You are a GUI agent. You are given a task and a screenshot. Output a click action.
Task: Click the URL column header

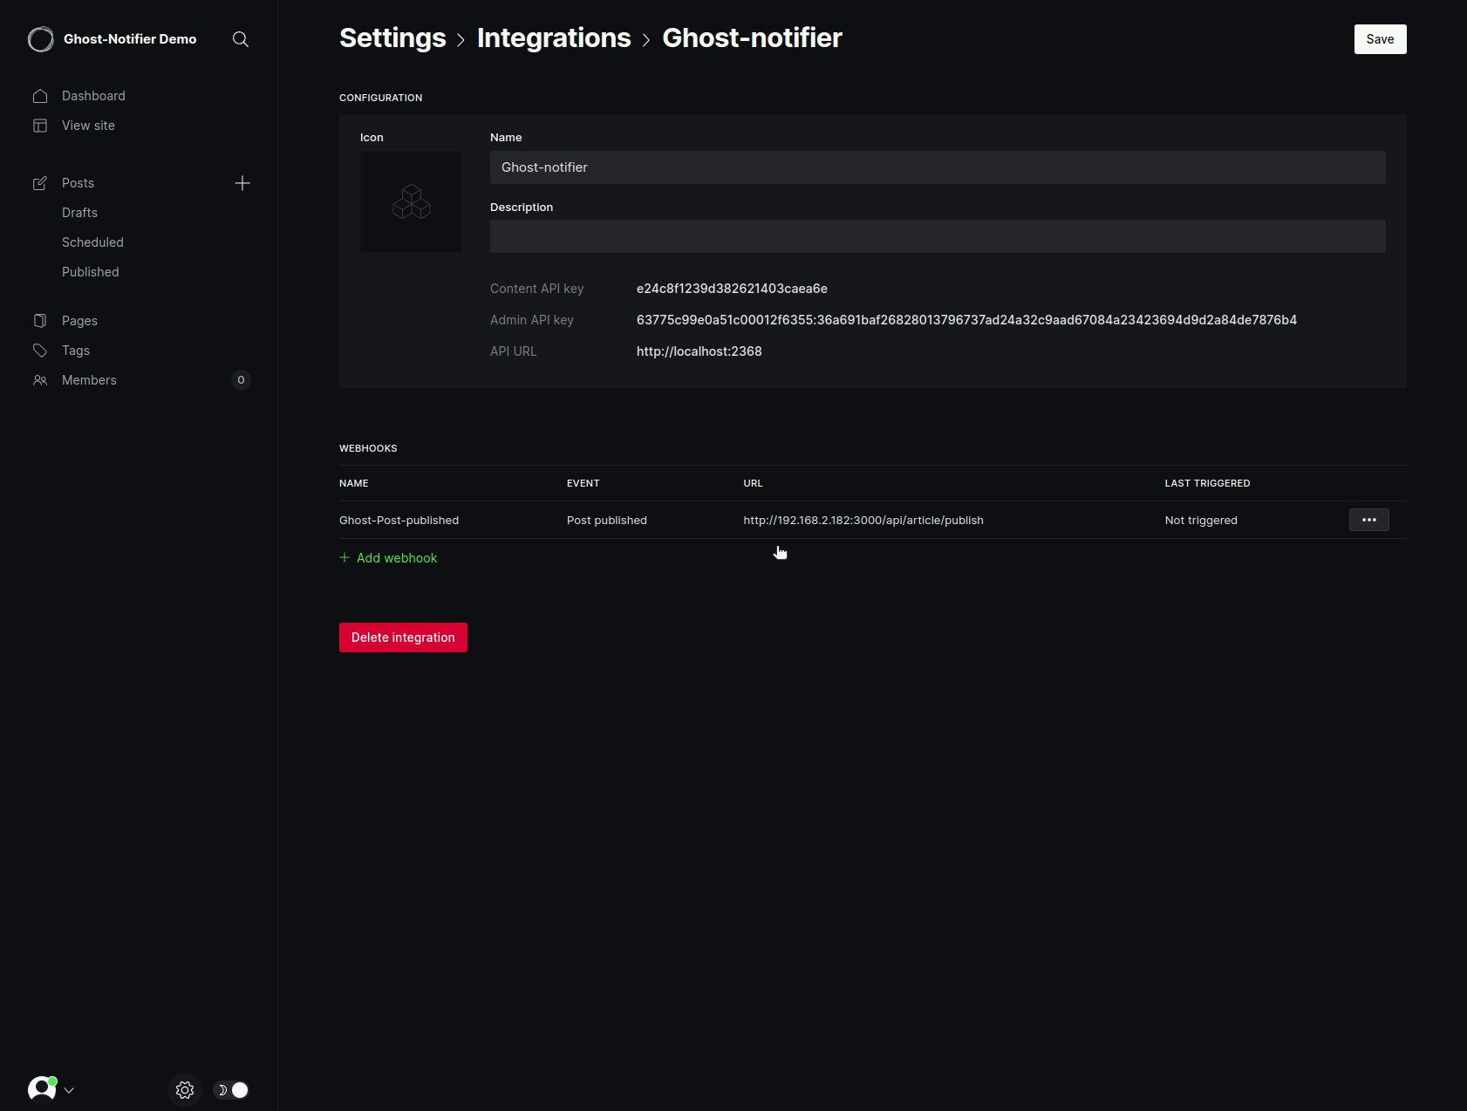click(x=753, y=483)
